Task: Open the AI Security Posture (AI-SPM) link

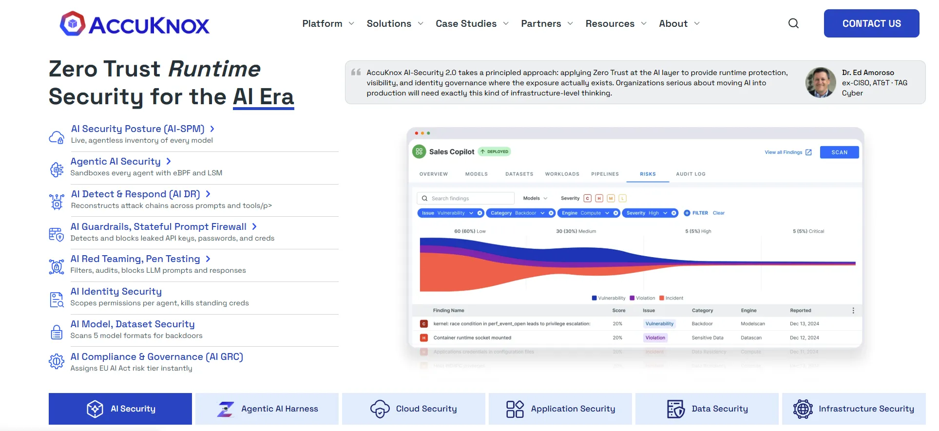Action: pos(143,129)
